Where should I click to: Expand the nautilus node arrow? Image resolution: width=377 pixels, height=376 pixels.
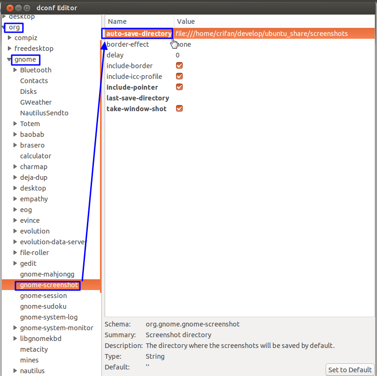pyautogui.click(x=15, y=371)
